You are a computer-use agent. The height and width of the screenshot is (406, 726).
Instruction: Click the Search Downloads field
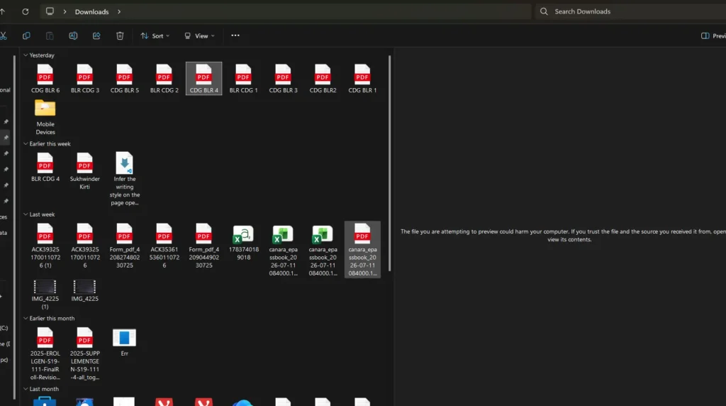click(x=632, y=11)
